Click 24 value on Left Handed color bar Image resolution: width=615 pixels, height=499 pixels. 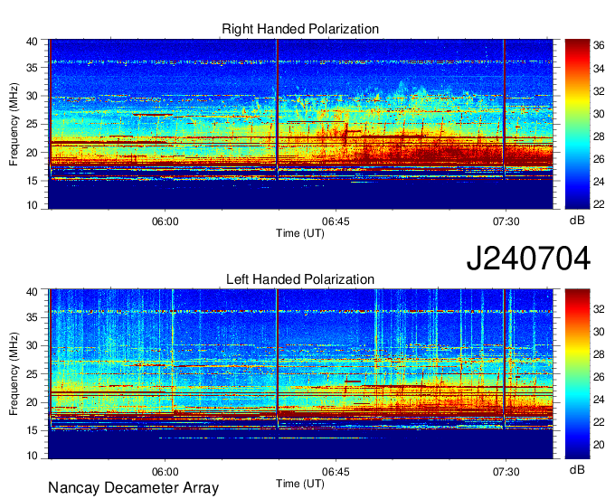point(599,400)
